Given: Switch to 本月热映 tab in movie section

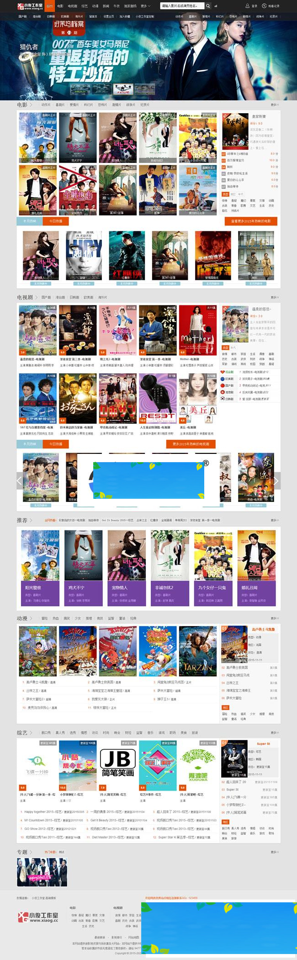Looking at the screenshot, I should 30,221.
